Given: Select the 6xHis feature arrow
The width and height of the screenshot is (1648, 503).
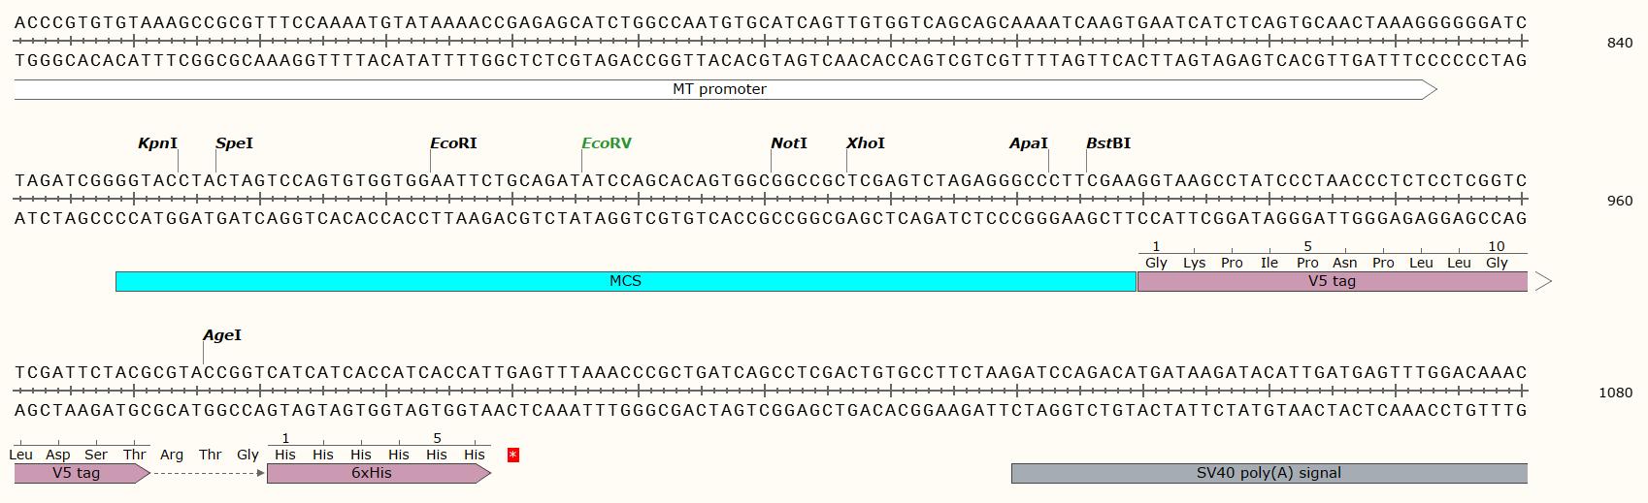Looking at the screenshot, I should (x=379, y=473).
